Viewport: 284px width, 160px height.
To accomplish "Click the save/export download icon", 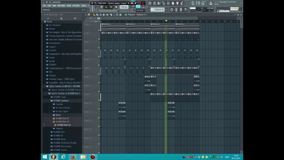I will [x=211, y=3].
